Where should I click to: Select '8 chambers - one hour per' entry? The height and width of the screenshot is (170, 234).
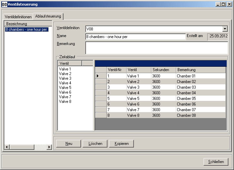coord(27,29)
